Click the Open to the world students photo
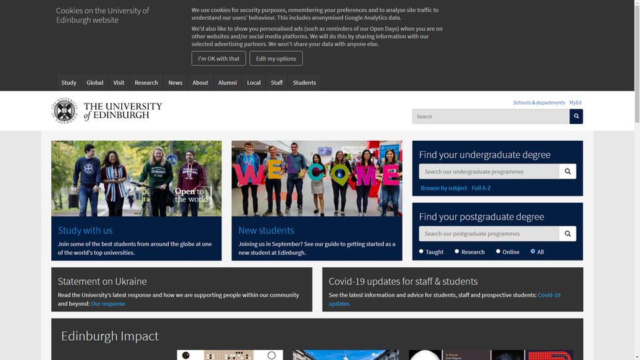This screenshot has width=640, height=360. 136,179
